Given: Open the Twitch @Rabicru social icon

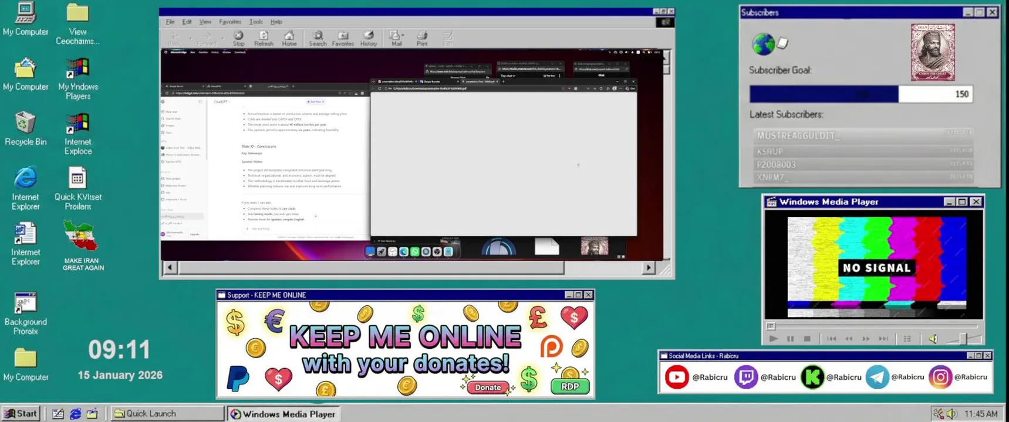Looking at the screenshot, I should (746, 377).
